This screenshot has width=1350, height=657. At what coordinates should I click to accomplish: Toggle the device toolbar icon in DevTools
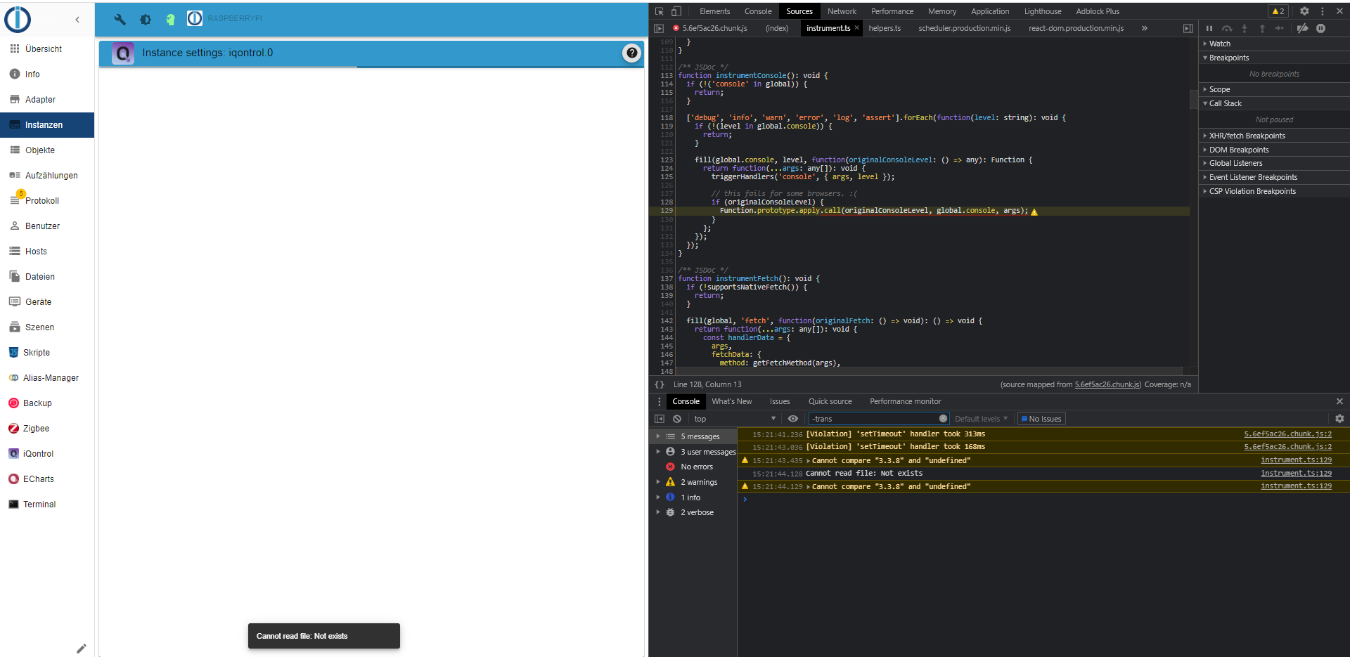(676, 11)
